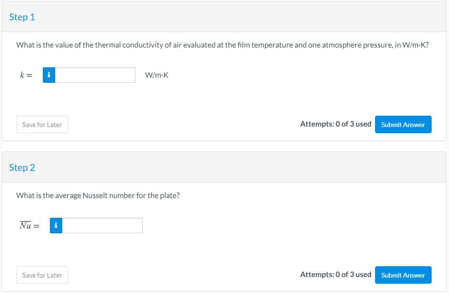Focus the thermal conductivity k input field
Screen dimensions: 449x294
(x=95, y=75)
